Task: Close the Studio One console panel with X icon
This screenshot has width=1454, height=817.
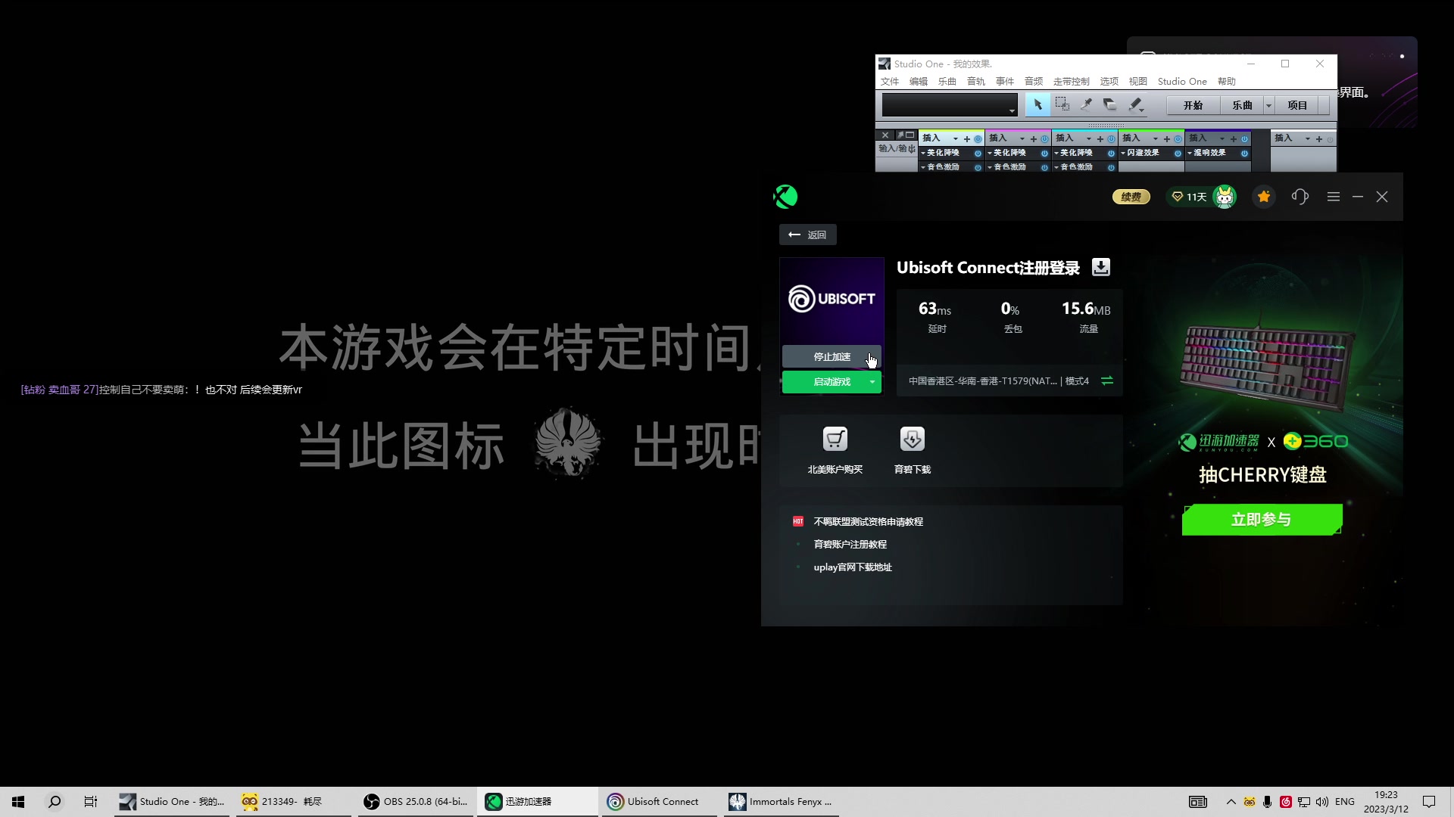Action: (x=885, y=135)
